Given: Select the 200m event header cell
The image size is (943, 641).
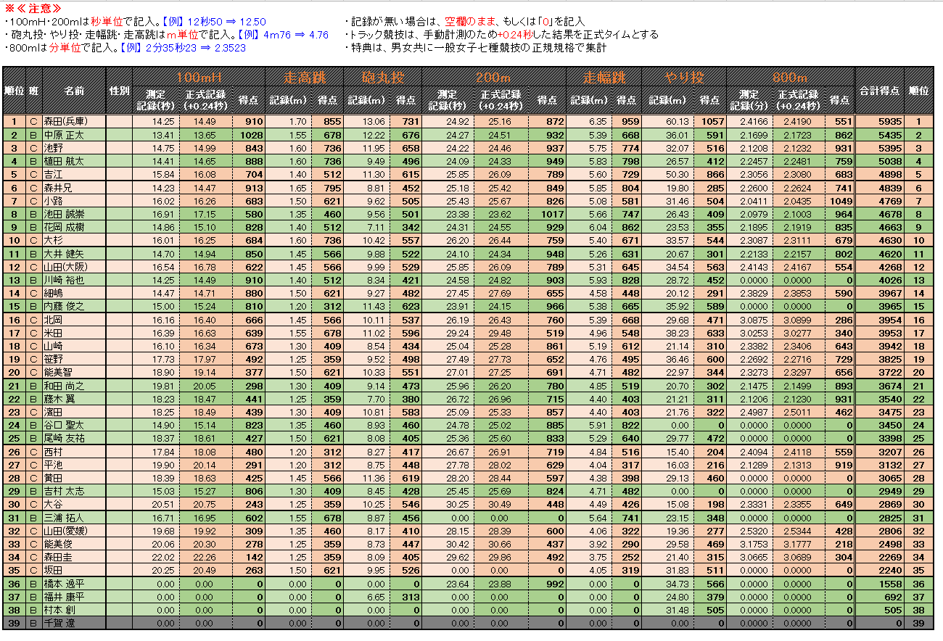Looking at the screenshot, I should 494,78.
